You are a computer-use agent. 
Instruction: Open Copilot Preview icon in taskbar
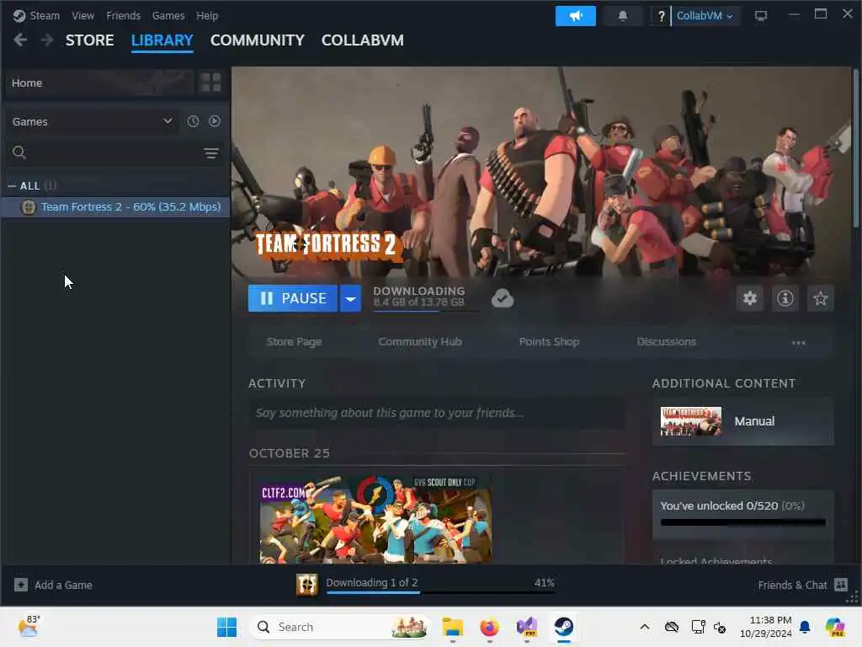coord(835,627)
